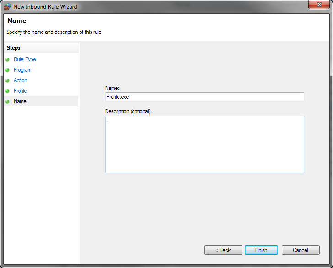Click the firewall wizard title bar icon
The width and height of the screenshot is (333, 268).
pos(7,6)
